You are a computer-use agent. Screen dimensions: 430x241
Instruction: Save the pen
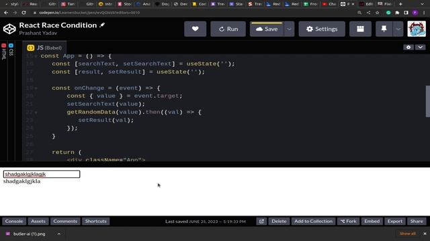(x=267, y=29)
